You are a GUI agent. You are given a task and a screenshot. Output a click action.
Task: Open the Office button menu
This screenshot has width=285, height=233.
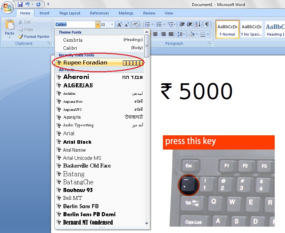[x=7, y=8]
